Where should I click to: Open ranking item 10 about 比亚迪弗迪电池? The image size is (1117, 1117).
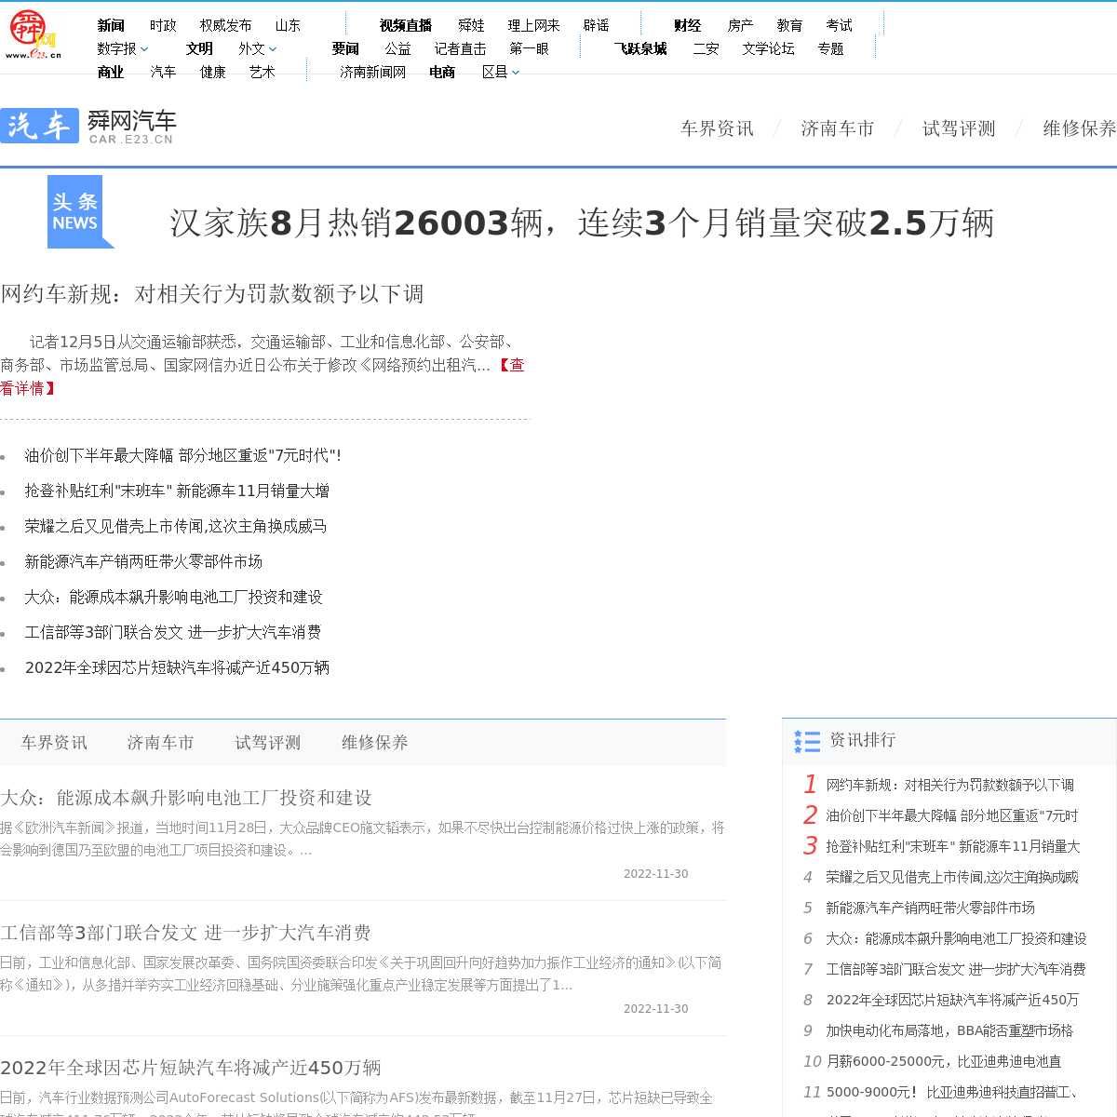(x=943, y=1061)
